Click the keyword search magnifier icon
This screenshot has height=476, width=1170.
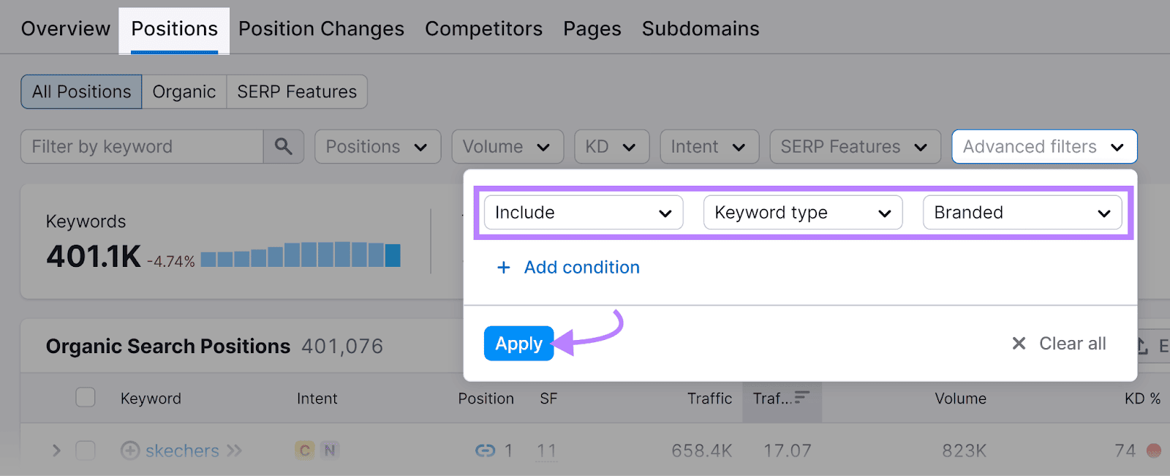[283, 146]
